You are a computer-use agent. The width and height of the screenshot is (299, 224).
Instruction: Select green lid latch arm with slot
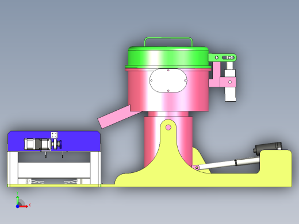click(x=223, y=57)
